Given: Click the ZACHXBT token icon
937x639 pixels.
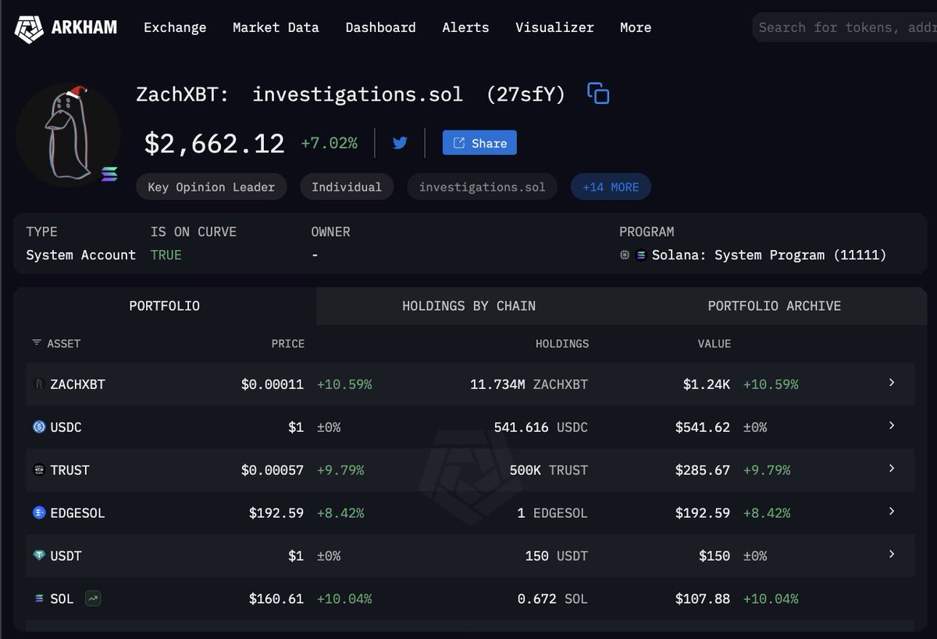Looking at the screenshot, I should click(39, 384).
